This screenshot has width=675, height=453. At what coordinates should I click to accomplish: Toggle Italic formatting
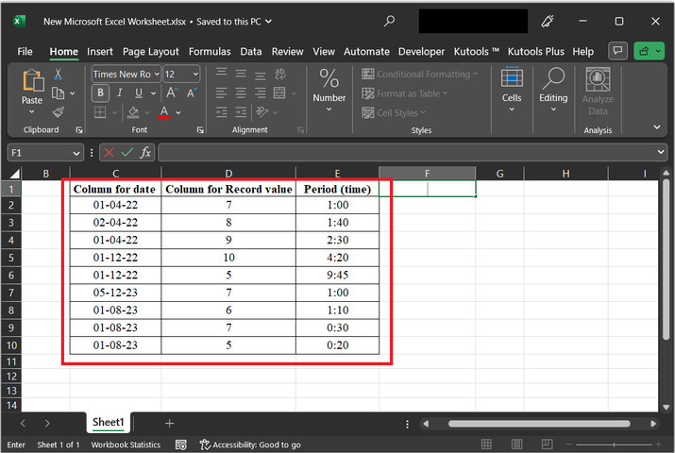(120, 92)
